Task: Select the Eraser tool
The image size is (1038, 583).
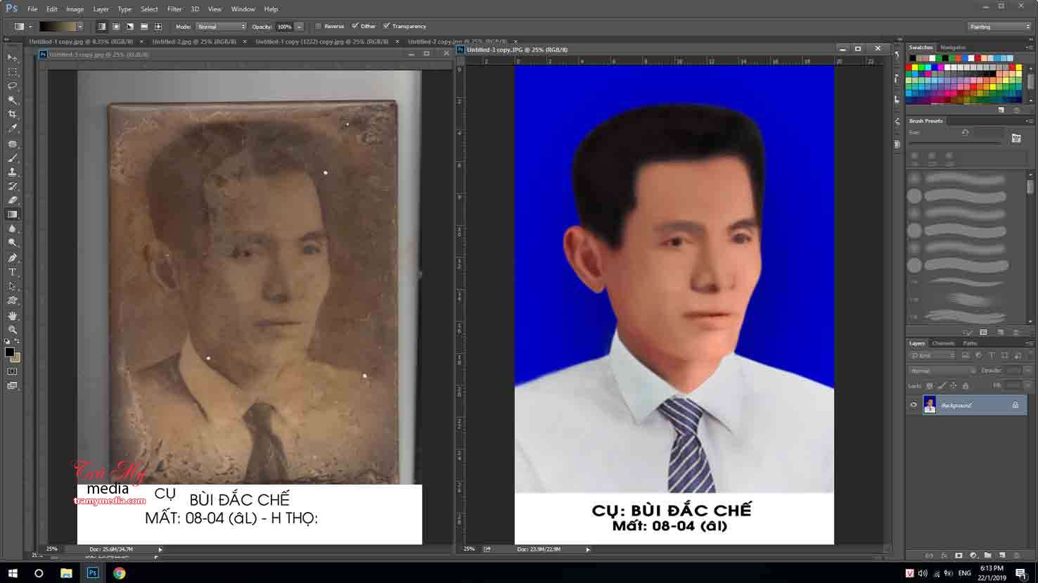Action: [12, 200]
